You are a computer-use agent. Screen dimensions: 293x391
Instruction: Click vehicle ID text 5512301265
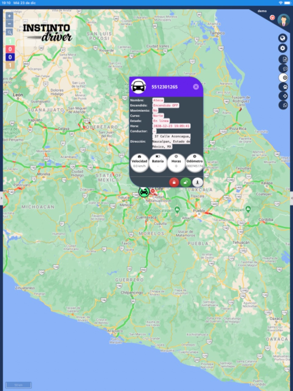(x=164, y=87)
